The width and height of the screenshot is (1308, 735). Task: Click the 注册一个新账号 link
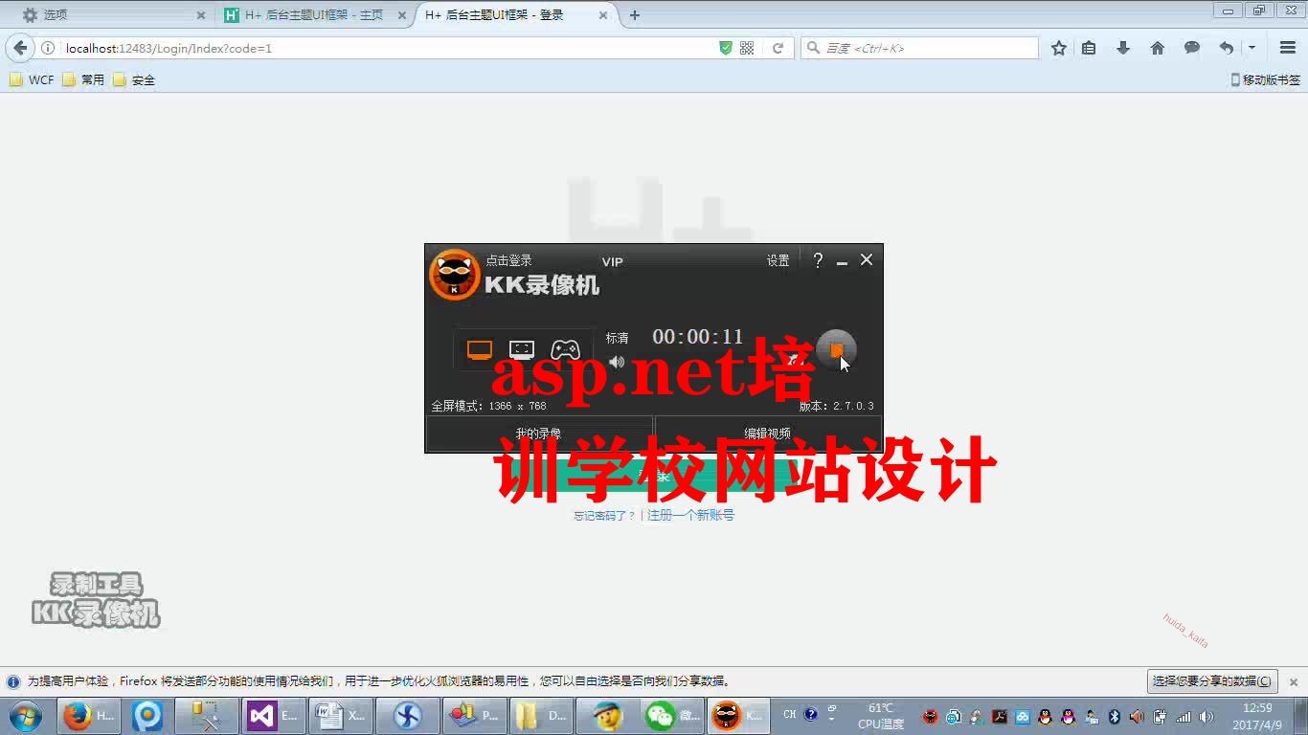(x=690, y=514)
